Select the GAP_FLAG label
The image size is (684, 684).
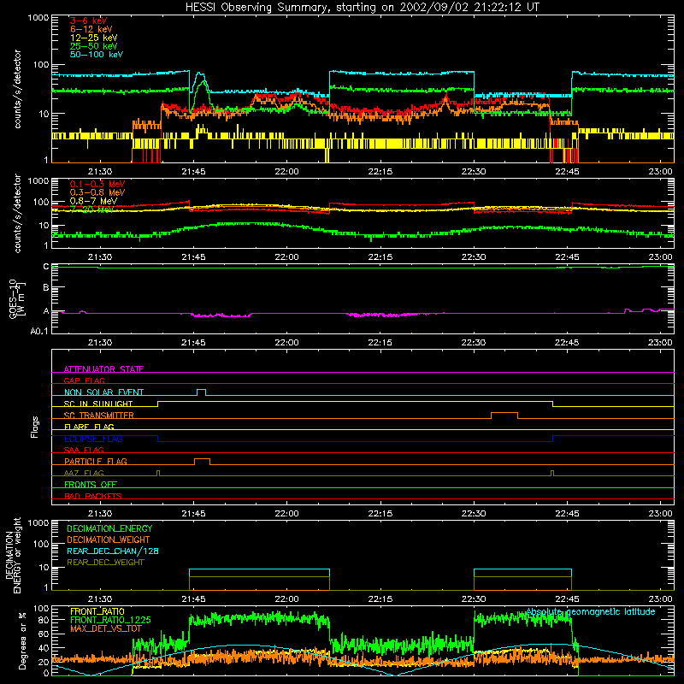[84, 380]
